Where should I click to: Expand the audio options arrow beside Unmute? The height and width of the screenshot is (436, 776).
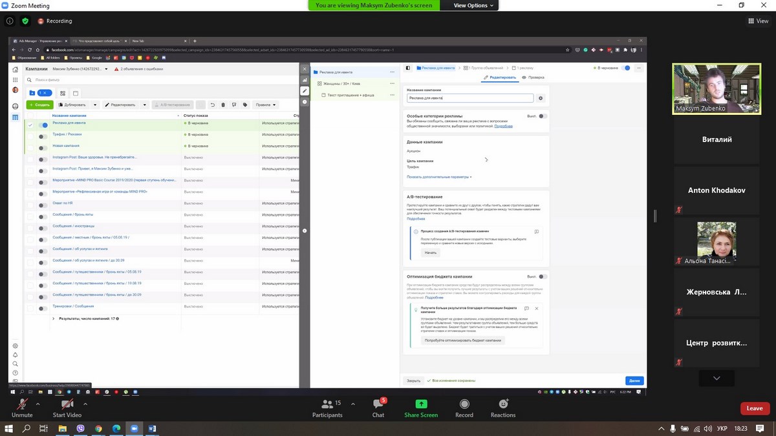point(38,404)
